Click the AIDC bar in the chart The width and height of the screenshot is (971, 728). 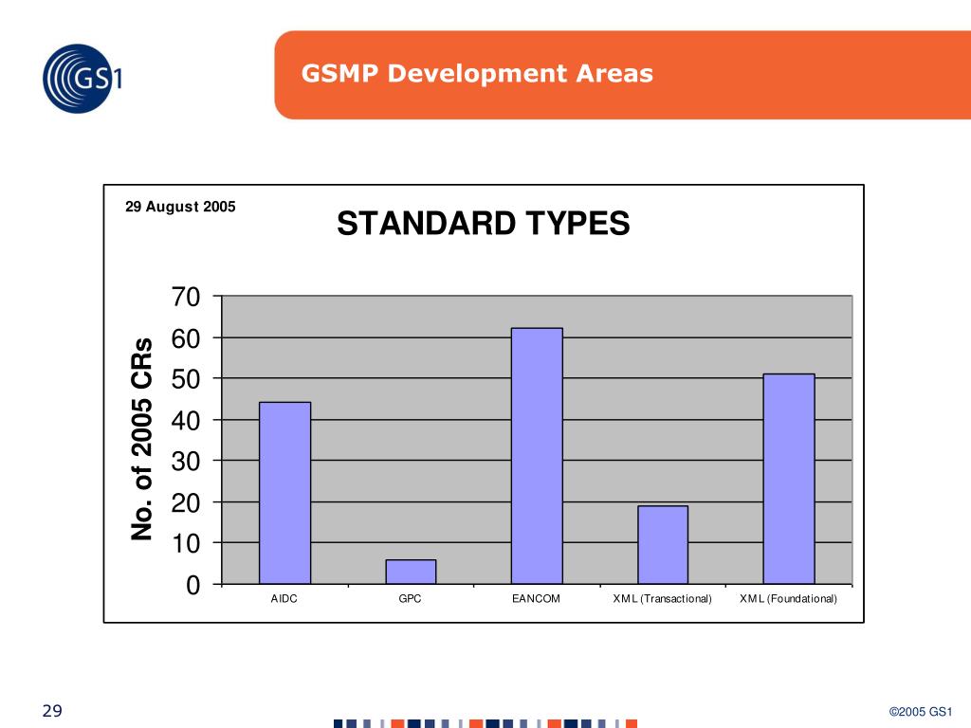(284, 493)
